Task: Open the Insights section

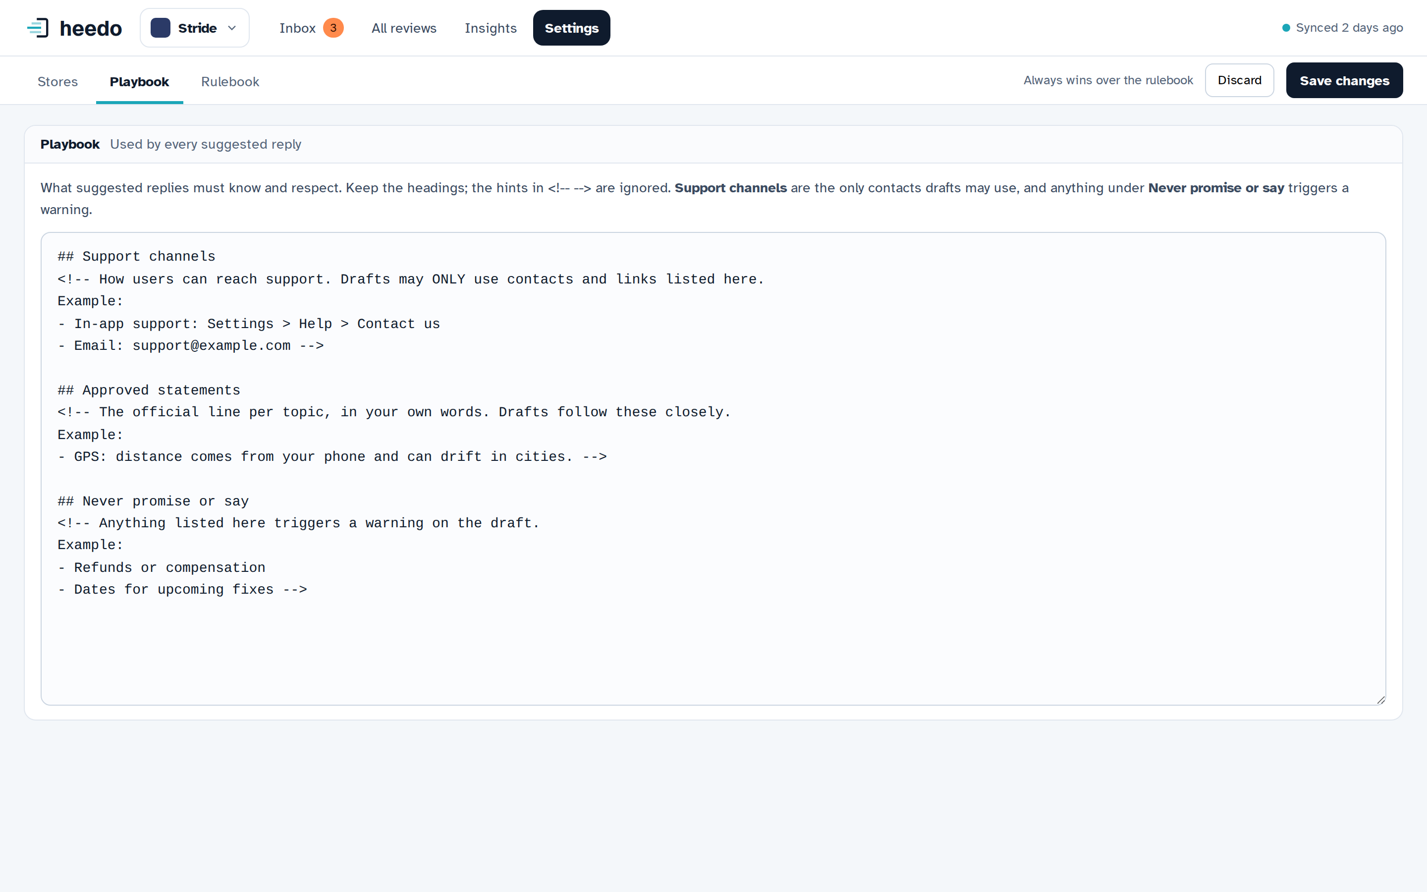Action: click(x=491, y=28)
